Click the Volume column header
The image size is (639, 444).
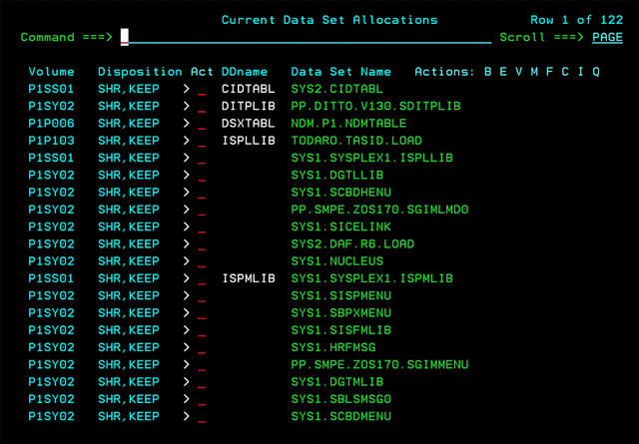(51, 72)
